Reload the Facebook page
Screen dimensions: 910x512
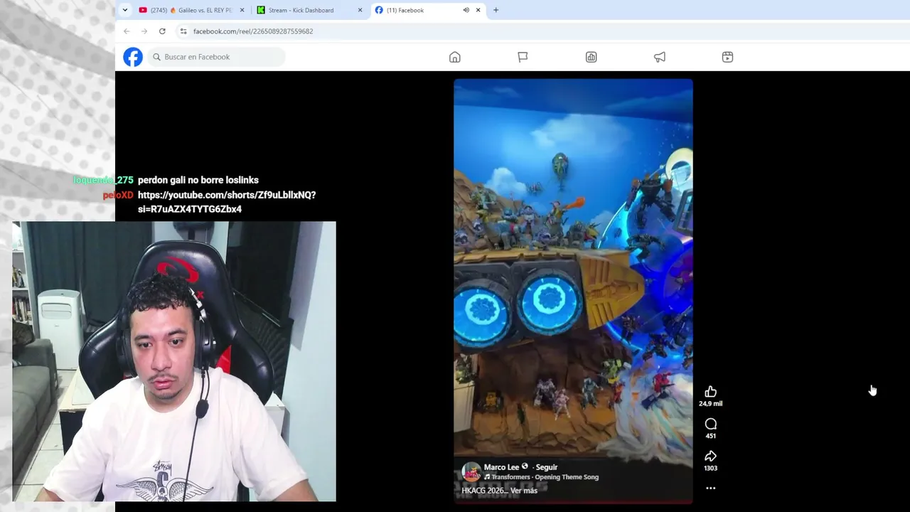pos(162,31)
